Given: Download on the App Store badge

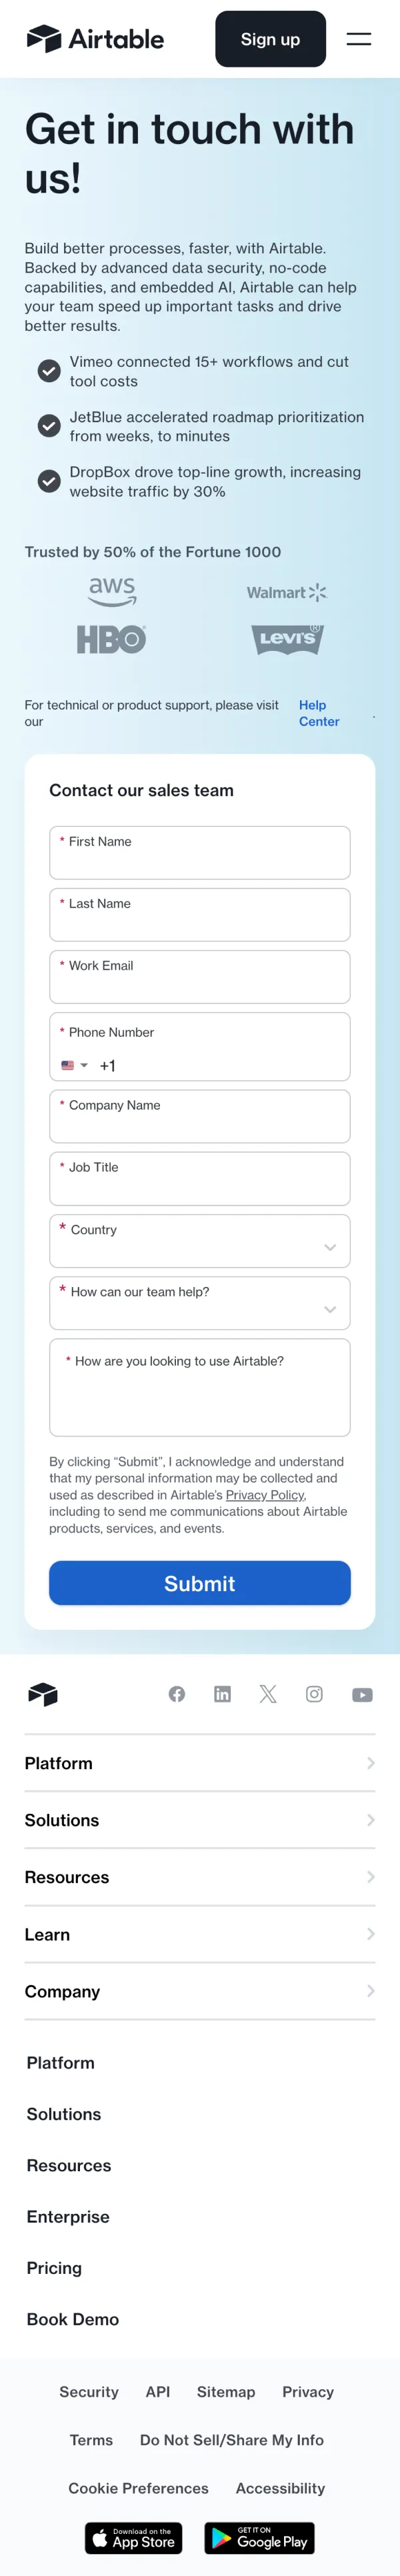Looking at the screenshot, I should coord(133,2538).
